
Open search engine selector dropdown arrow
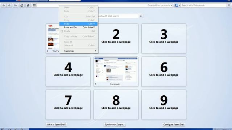click(x=179, y=5)
